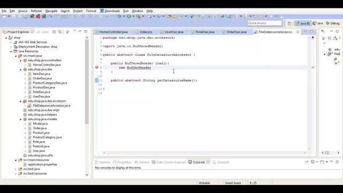Expand src/test/resources folder

coord(16,174)
